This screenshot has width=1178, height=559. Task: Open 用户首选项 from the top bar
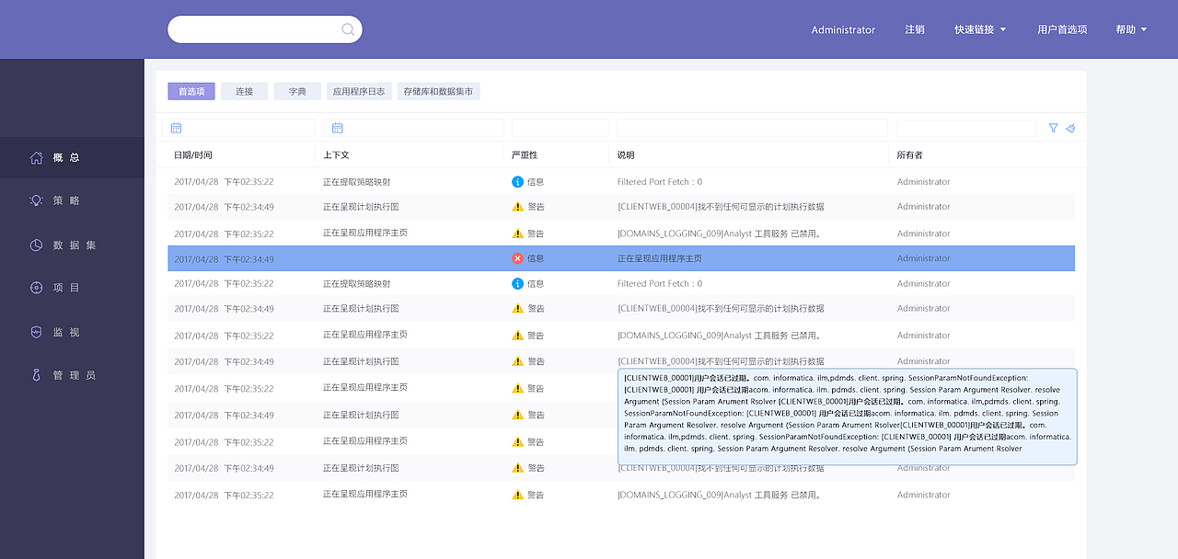1061,29
